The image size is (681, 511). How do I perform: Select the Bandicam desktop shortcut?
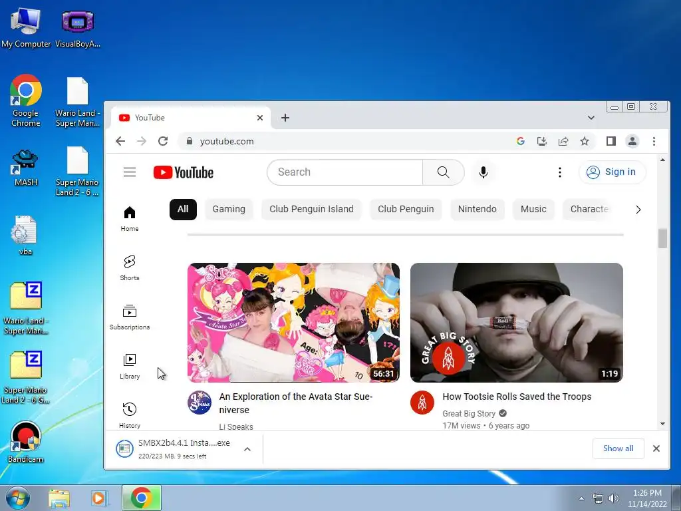click(26, 442)
